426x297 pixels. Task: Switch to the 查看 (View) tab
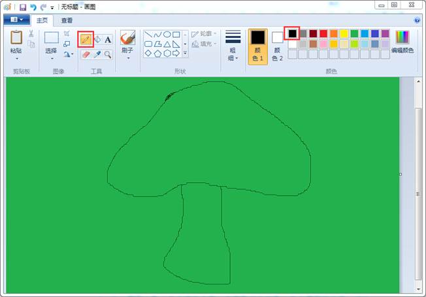(67, 21)
